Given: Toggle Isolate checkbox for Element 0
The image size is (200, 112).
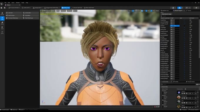Looking at the screenshot, I should pos(163,94).
